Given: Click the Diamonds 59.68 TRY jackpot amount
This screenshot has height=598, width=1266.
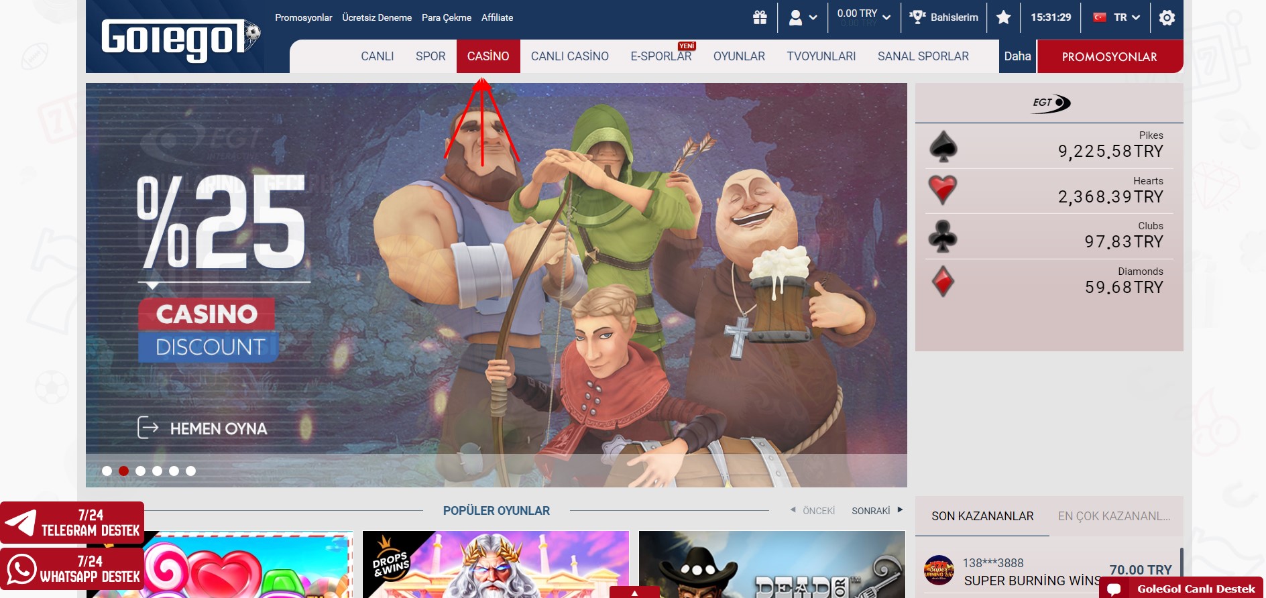Looking at the screenshot, I should [1124, 288].
